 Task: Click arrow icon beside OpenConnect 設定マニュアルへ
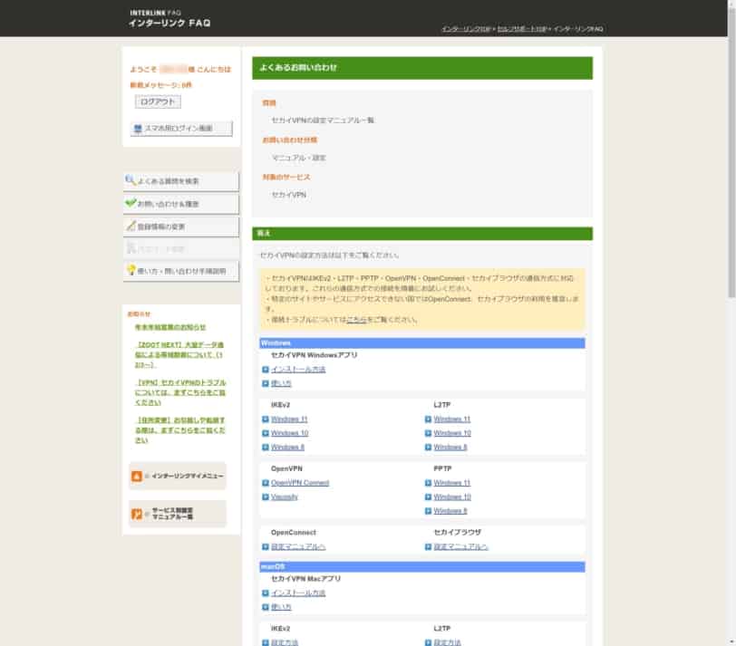tap(266, 547)
